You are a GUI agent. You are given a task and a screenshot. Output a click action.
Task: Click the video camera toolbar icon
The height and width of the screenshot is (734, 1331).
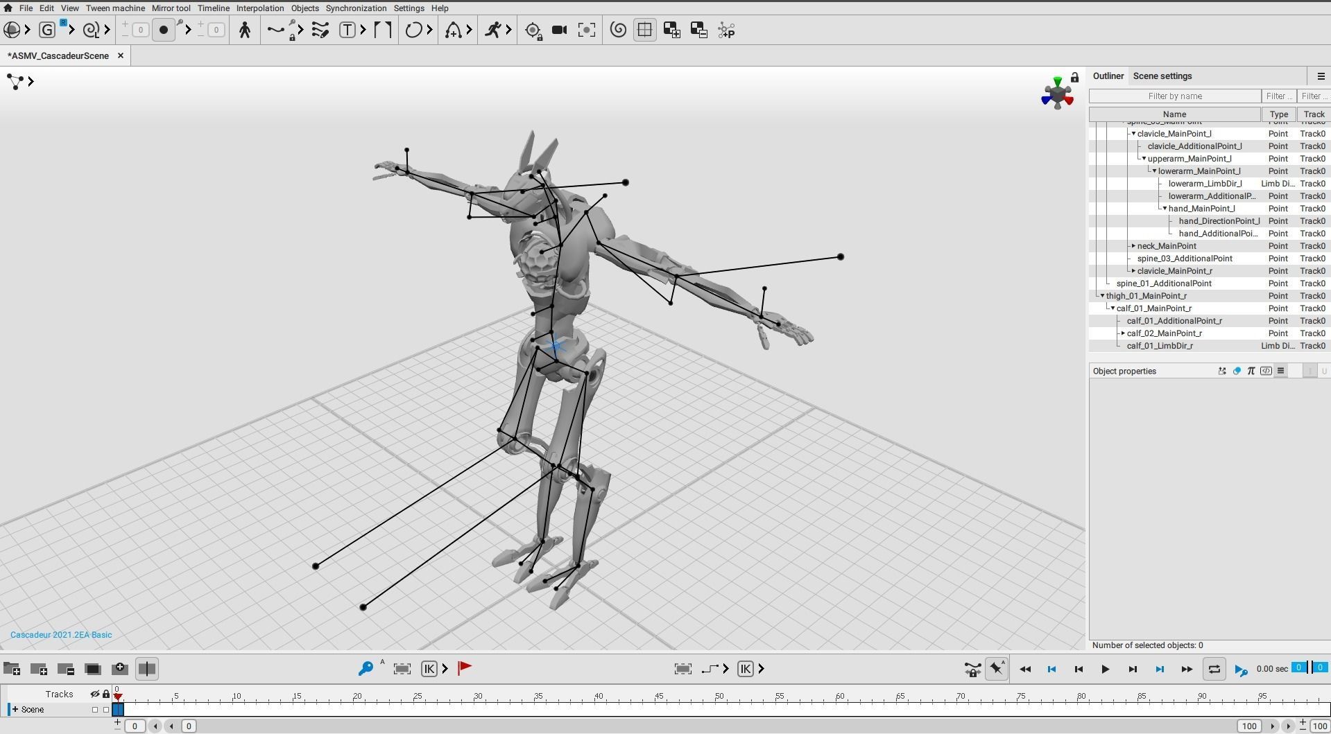559,30
